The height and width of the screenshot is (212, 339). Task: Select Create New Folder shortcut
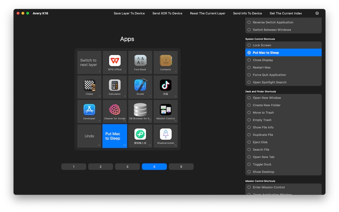coord(283,105)
